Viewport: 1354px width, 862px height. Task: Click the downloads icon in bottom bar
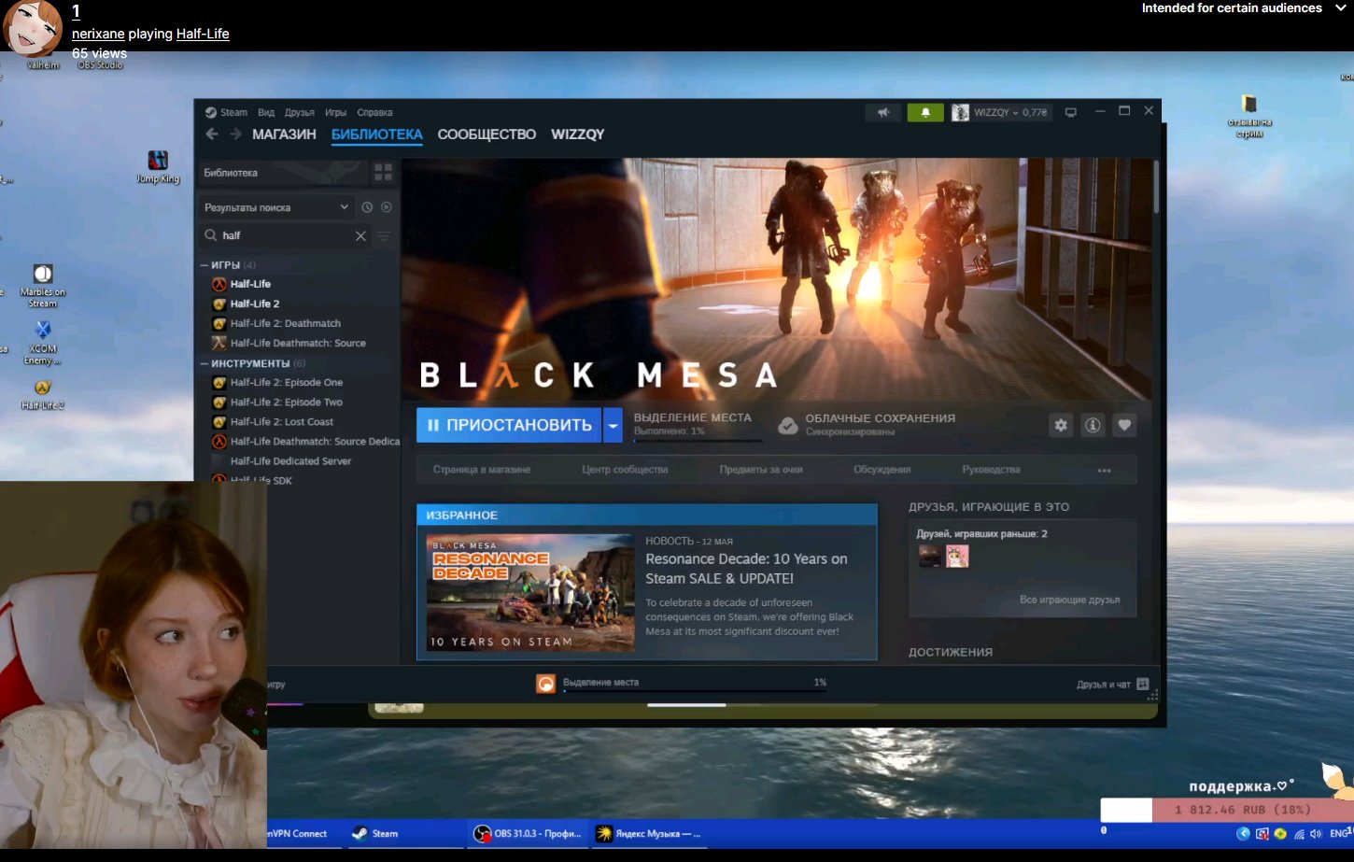pyautogui.click(x=545, y=685)
